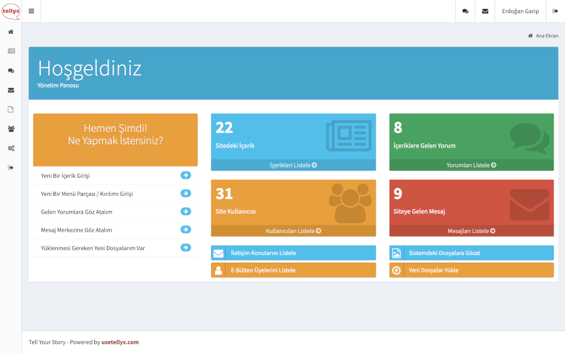The image size is (565, 353).
Task: Open Erdoğan Garip user menu
Action: 520,11
